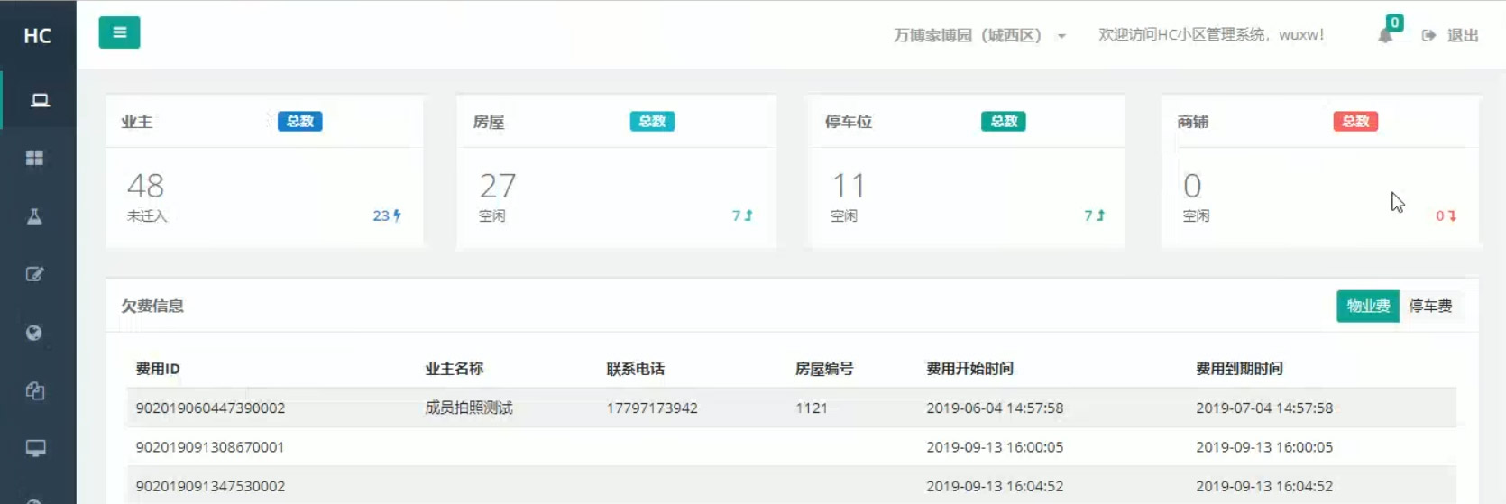Click the 费用开始时间 column header

[x=969, y=369]
